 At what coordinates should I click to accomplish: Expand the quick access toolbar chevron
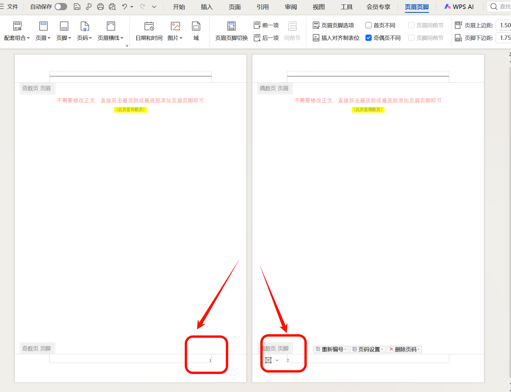coord(154,7)
